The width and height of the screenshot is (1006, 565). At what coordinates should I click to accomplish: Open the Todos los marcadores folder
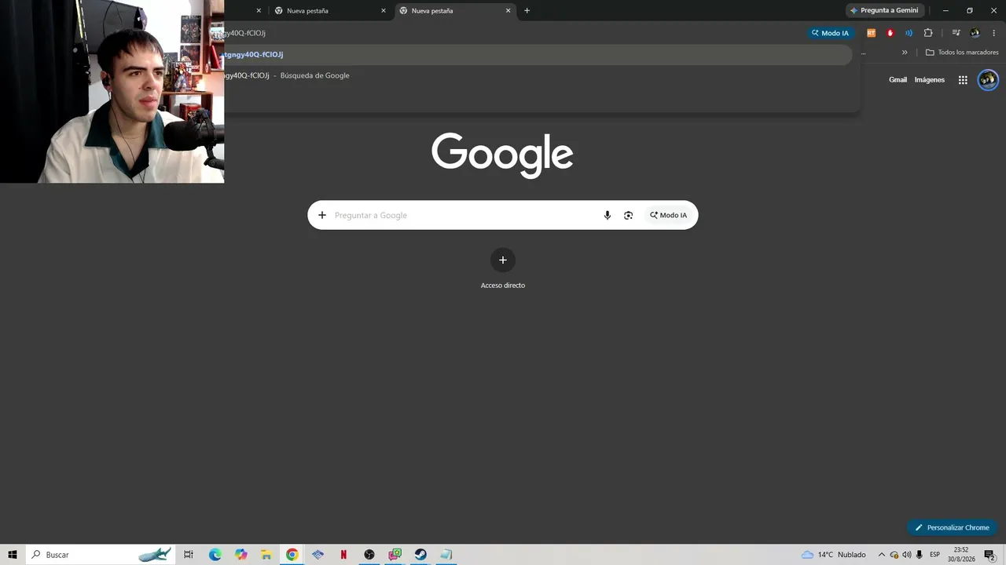pyautogui.click(x=962, y=53)
